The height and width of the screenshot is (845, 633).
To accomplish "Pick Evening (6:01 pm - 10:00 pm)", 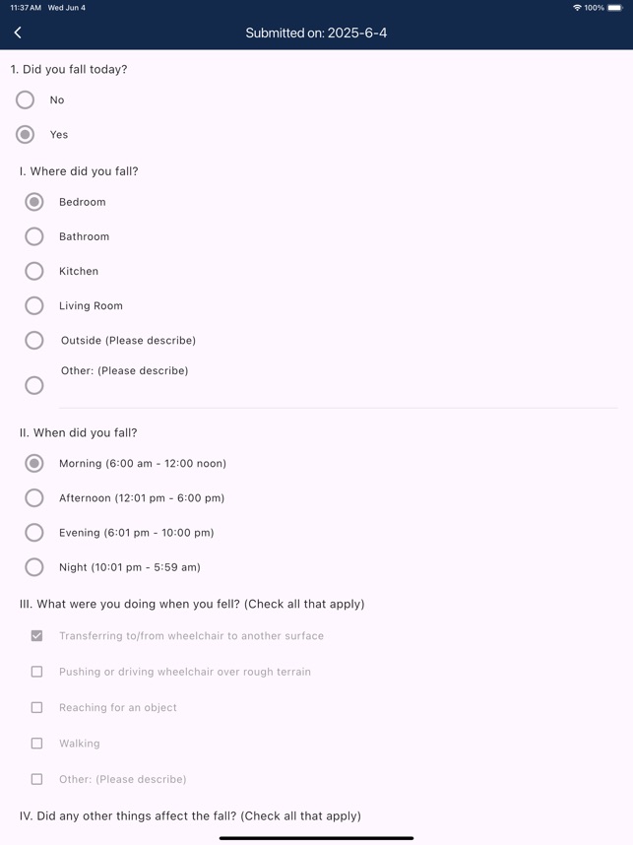I will coord(34,532).
